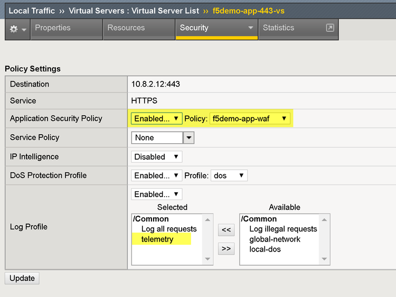
Task: Click Service Policy combo arrow button
Action: 188,137
